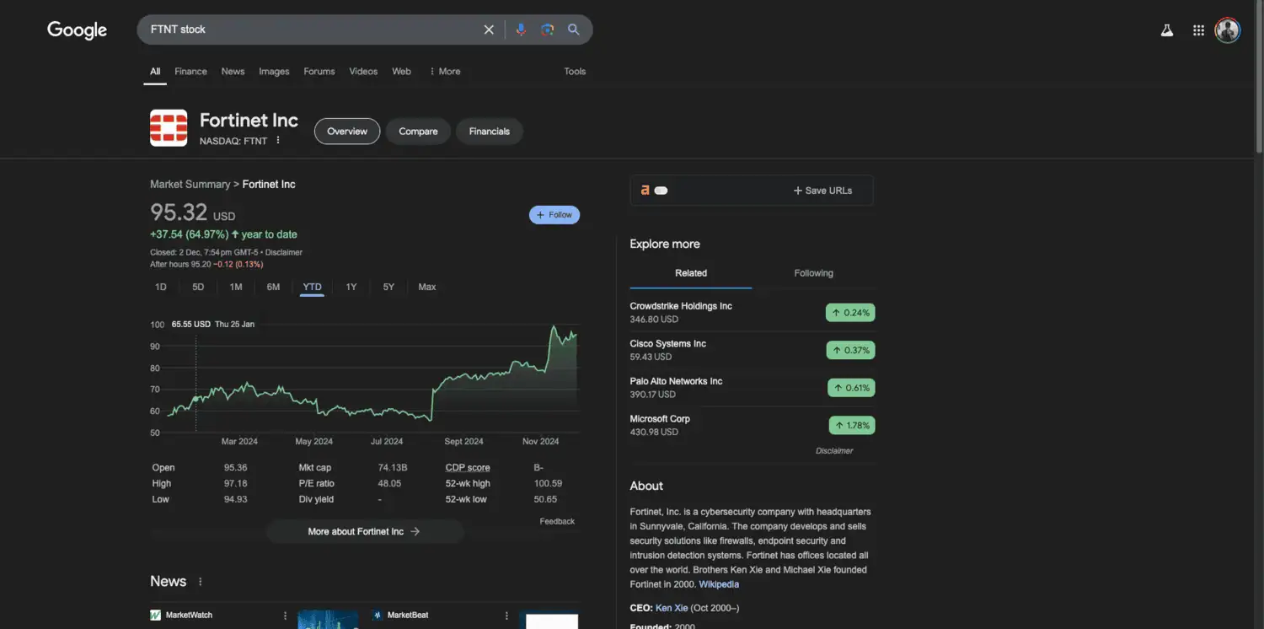Viewport: 1264px width, 629px height.
Task: Switch to the Related tab
Action: [x=691, y=273]
